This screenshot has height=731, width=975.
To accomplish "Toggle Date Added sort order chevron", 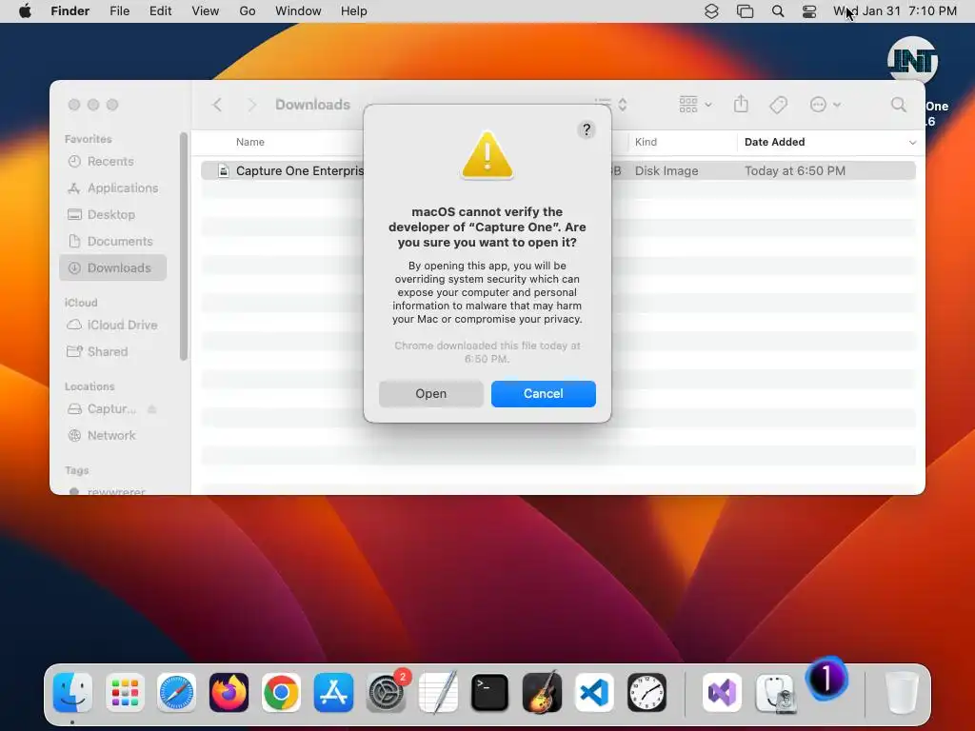I will (x=912, y=143).
